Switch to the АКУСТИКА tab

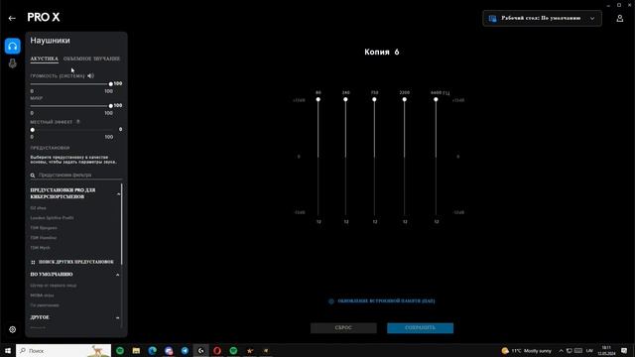click(44, 59)
